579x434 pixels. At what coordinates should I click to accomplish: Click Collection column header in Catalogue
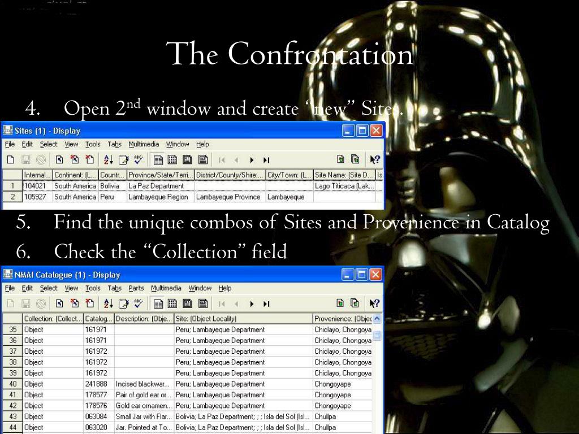click(x=53, y=319)
